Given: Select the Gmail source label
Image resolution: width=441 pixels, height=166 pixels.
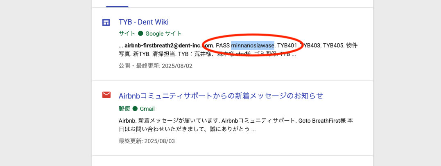Looking at the screenshot, I should point(147,109).
